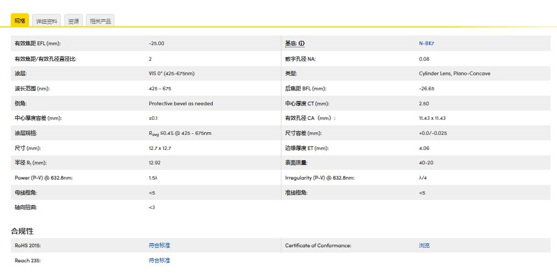The height and width of the screenshot is (280, 557).
Task: Open the N-BK7 substrate link
Action: [426, 44]
